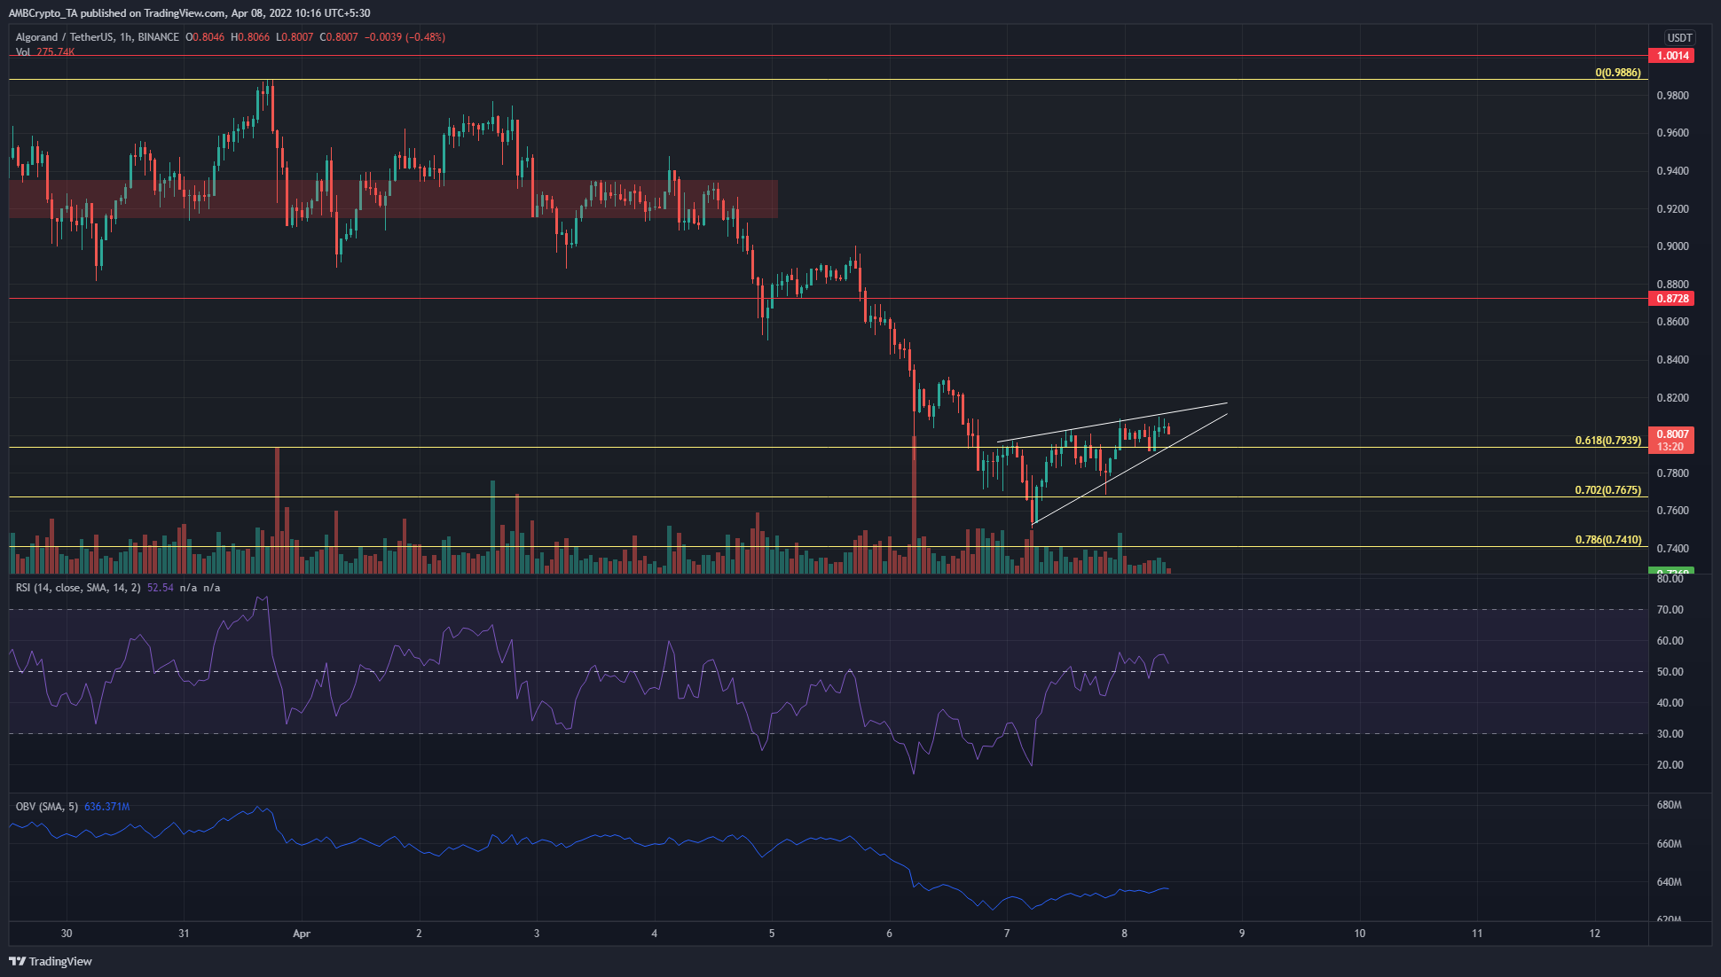Click the USDT currency label
Viewport: 1721px width, 977px height.
[x=1679, y=37]
